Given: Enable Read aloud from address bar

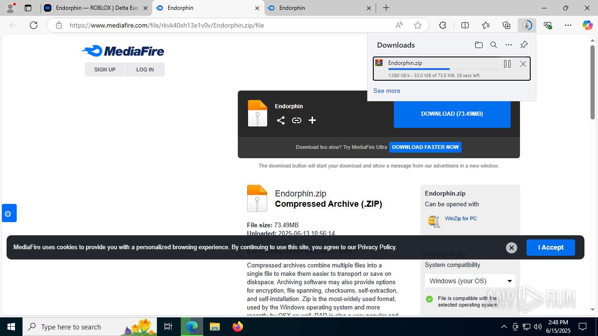Looking at the screenshot, I should tap(399, 25).
